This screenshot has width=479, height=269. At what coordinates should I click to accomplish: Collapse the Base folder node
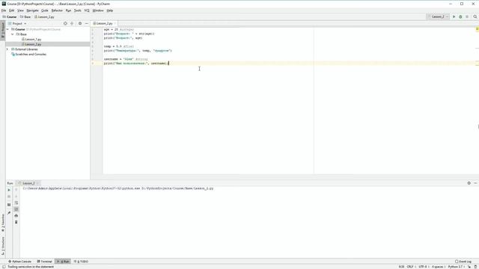point(13,34)
